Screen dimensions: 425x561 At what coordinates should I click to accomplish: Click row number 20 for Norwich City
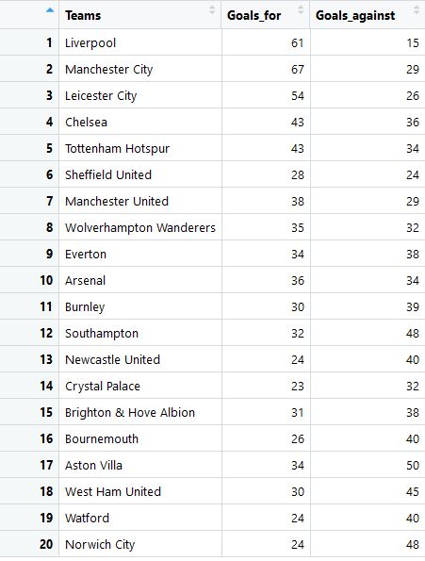[46, 544]
